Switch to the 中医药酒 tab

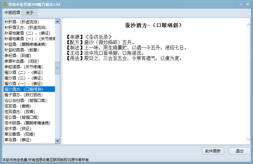coord(12,13)
